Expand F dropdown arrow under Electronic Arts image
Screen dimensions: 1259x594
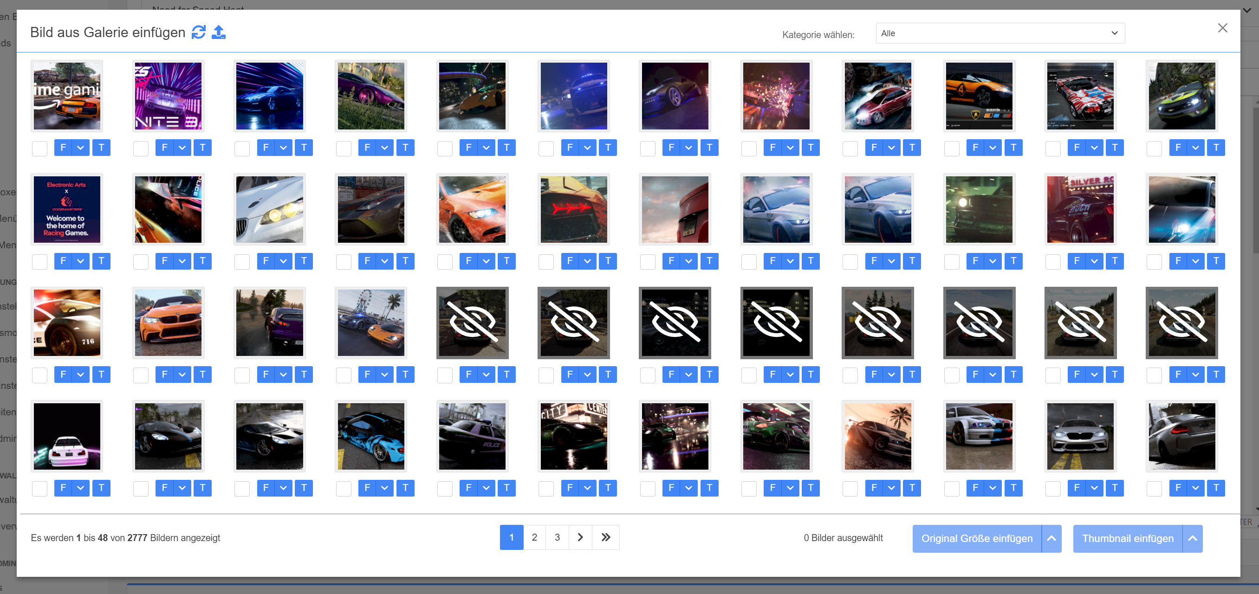point(81,261)
